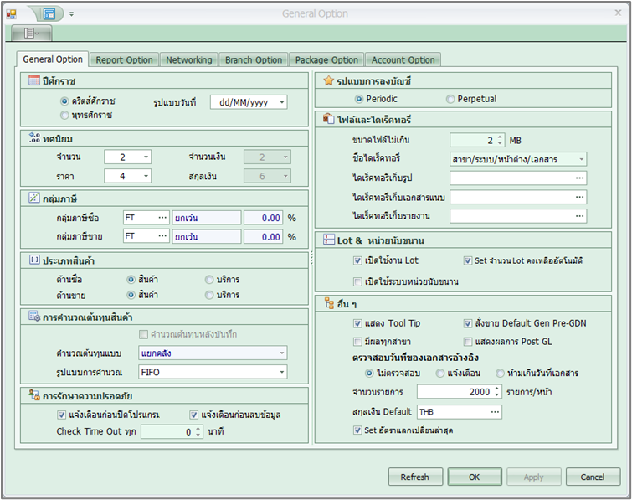Select the Perpetual accounting radio button
Viewport: 632px width, 500px height.
[451, 99]
